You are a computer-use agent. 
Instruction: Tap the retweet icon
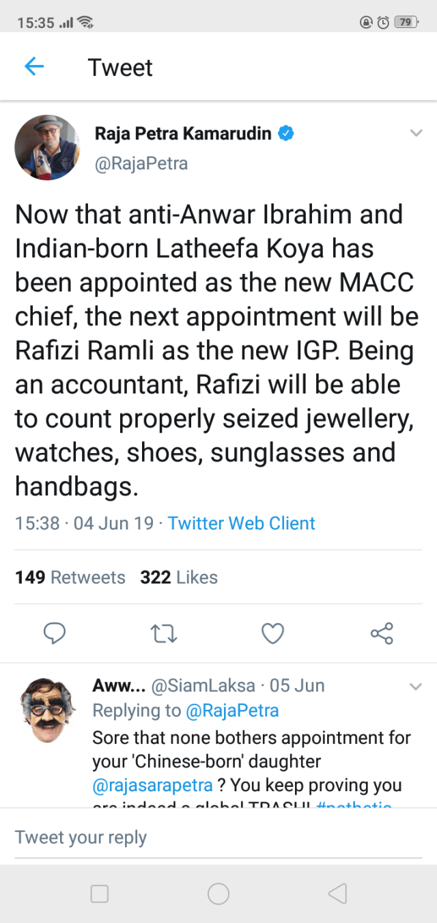coord(163,634)
